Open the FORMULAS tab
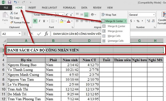This screenshot has width=166, height=101. [69, 8]
